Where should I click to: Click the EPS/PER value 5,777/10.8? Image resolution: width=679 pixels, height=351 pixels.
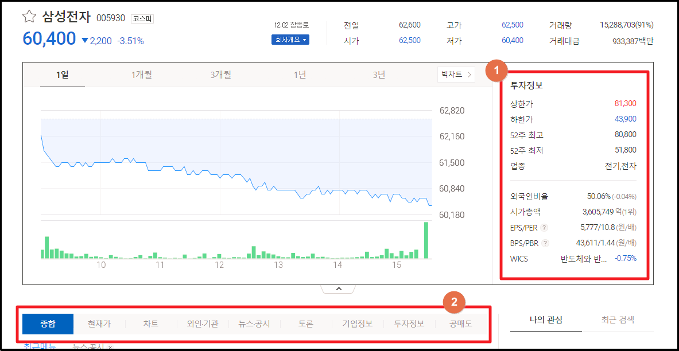(599, 228)
